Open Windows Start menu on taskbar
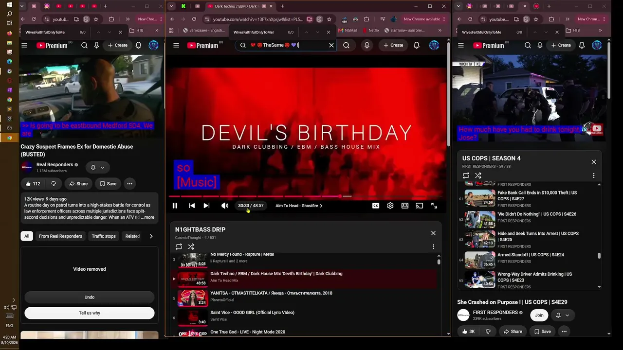 pos(9,4)
